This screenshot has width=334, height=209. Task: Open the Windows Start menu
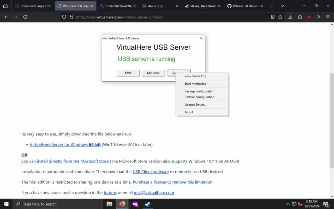(6, 204)
